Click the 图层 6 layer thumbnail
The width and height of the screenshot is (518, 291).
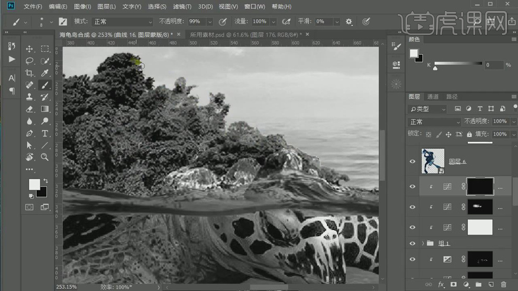433,161
